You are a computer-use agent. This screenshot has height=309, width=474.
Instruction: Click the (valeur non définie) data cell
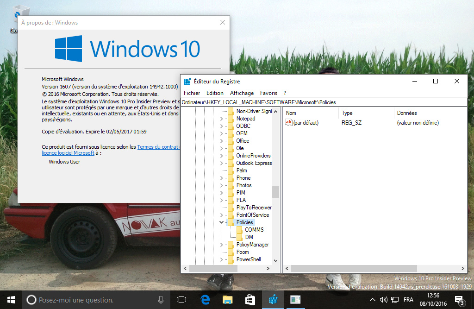point(418,123)
